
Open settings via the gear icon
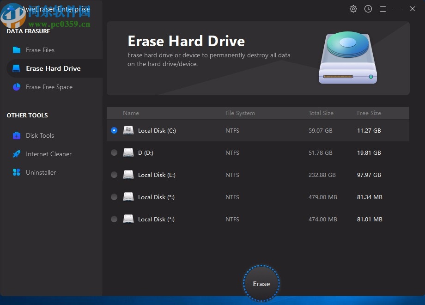coord(353,9)
